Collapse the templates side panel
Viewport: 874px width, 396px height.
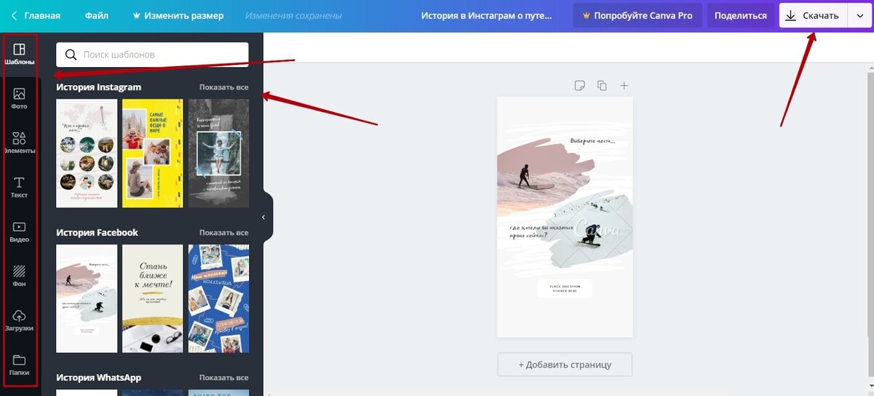pyautogui.click(x=264, y=217)
